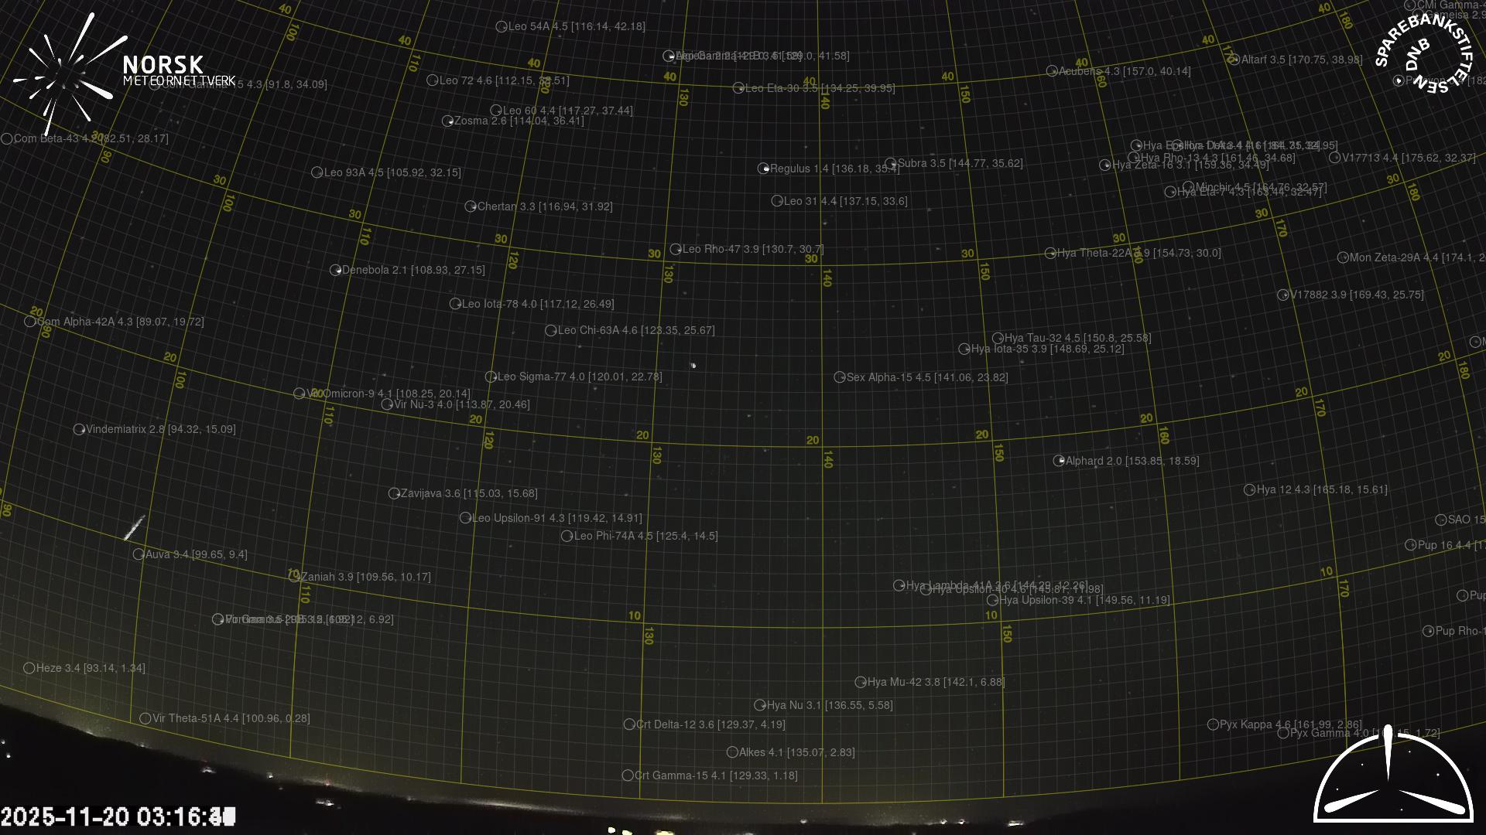Click the meteor streak near Auva
The image size is (1486, 835).
(x=135, y=528)
